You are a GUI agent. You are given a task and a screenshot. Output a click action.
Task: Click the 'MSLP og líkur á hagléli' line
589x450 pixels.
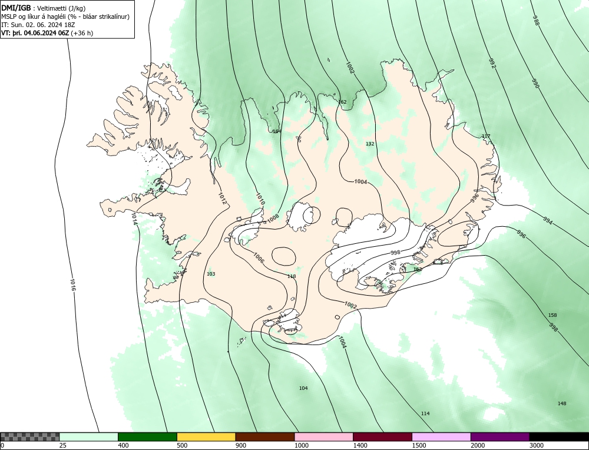click(65, 16)
